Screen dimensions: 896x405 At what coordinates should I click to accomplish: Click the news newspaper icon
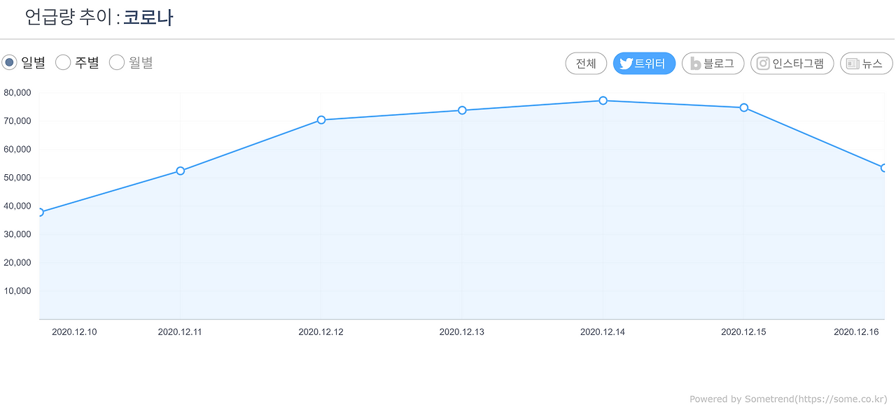click(853, 64)
